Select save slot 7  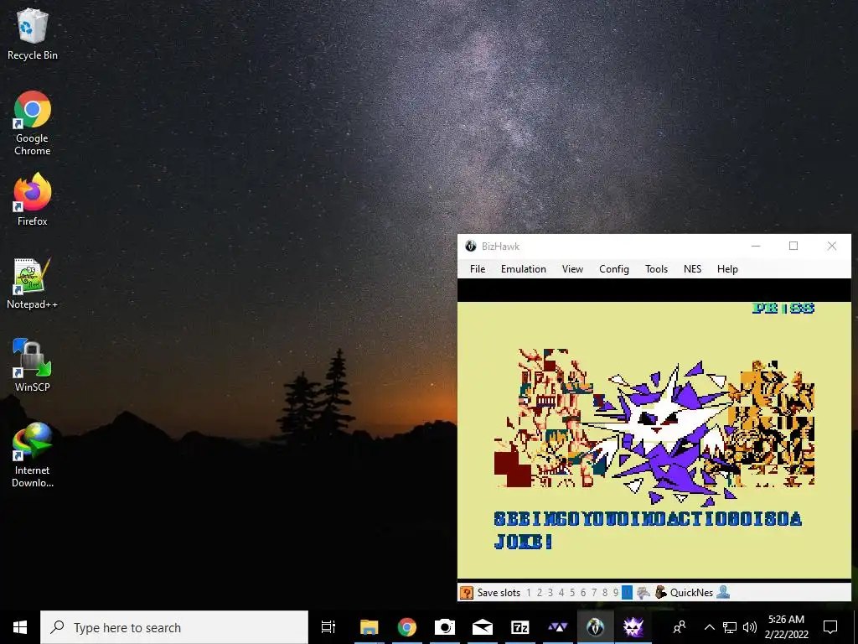tap(594, 593)
